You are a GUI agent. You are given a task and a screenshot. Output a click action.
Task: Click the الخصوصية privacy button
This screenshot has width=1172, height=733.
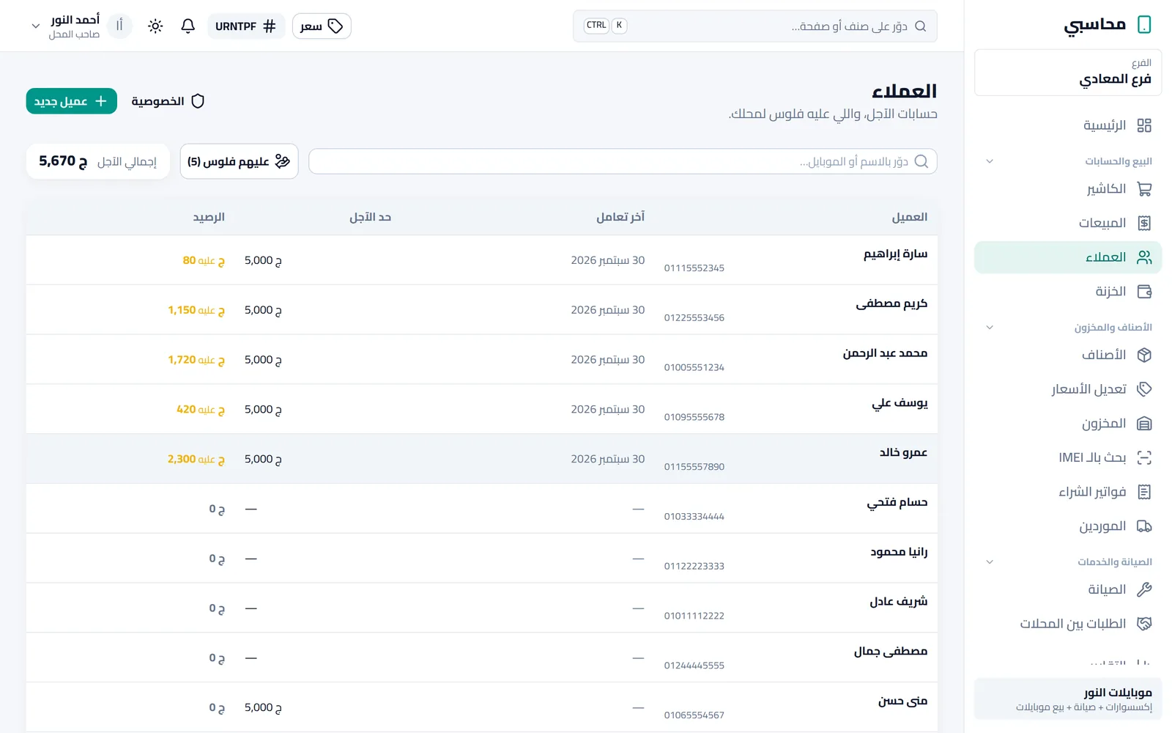coord(168,101)
